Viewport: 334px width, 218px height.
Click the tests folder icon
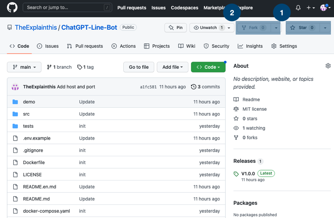pyautogui.click(x=15, y=126)
